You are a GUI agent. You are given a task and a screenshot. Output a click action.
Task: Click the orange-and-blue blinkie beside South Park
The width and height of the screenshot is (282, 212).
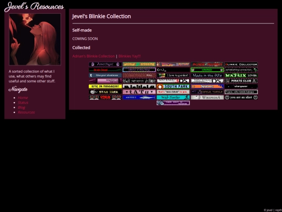[x=207, y=86]
